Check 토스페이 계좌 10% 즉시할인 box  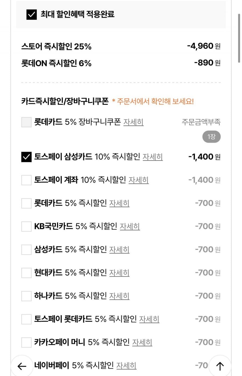point(26,180)
